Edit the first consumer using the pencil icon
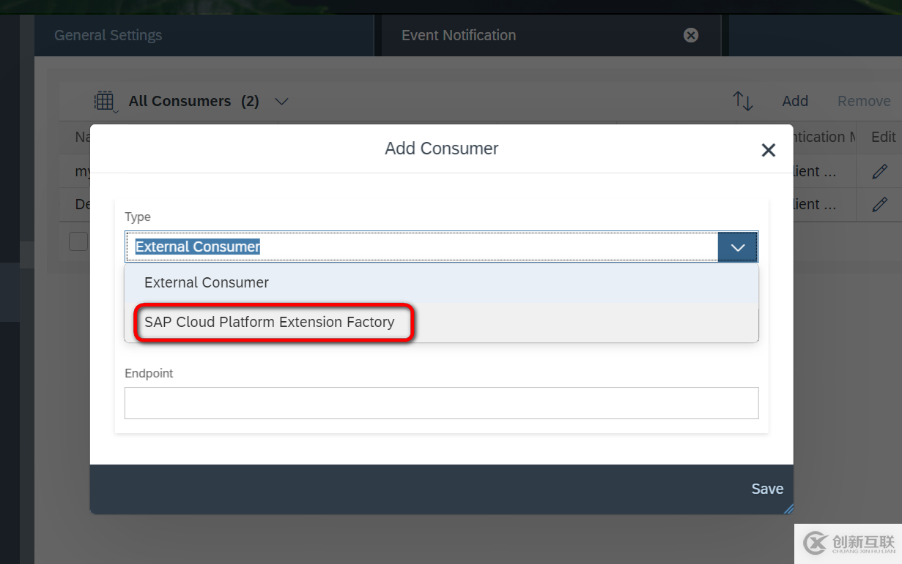 coord(879,170)
